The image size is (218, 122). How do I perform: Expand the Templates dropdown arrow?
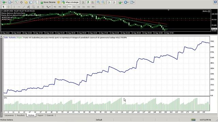pyautogui.click(x=134, y=2)
